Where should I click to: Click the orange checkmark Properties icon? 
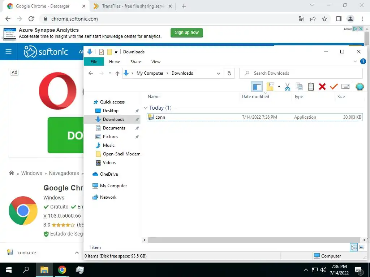click(334, 87)
